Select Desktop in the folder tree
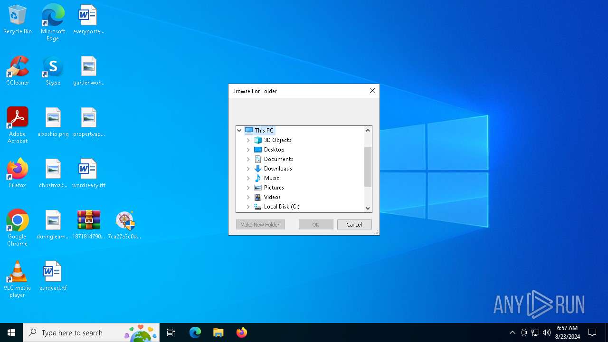Viewport: 608px width, 342px height. pyautogui.click(x=269, y=150)
